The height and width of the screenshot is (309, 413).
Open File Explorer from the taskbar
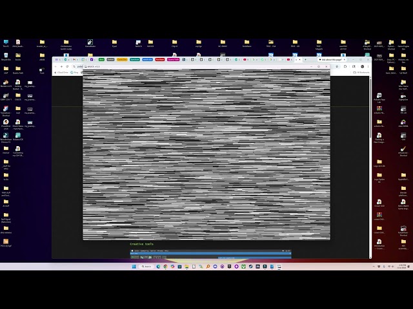186,267
